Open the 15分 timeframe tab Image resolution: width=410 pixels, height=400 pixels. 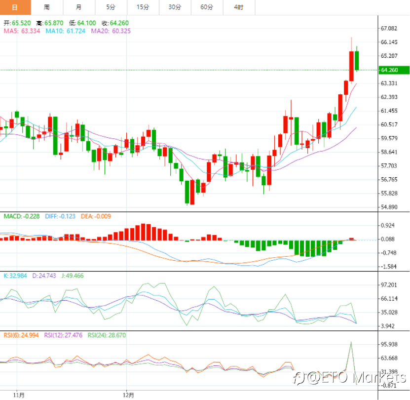point(143,7)
